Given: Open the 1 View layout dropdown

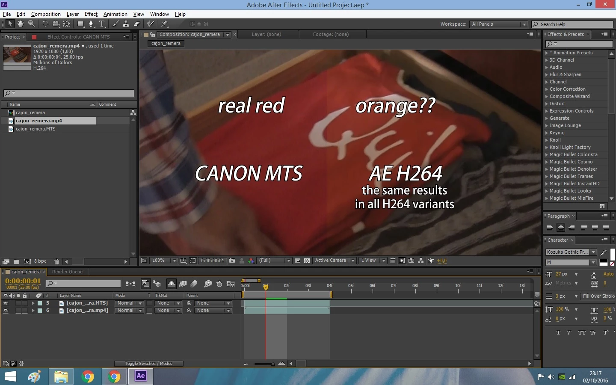Looking at the screenshot, I should click(x=373, y=261).
